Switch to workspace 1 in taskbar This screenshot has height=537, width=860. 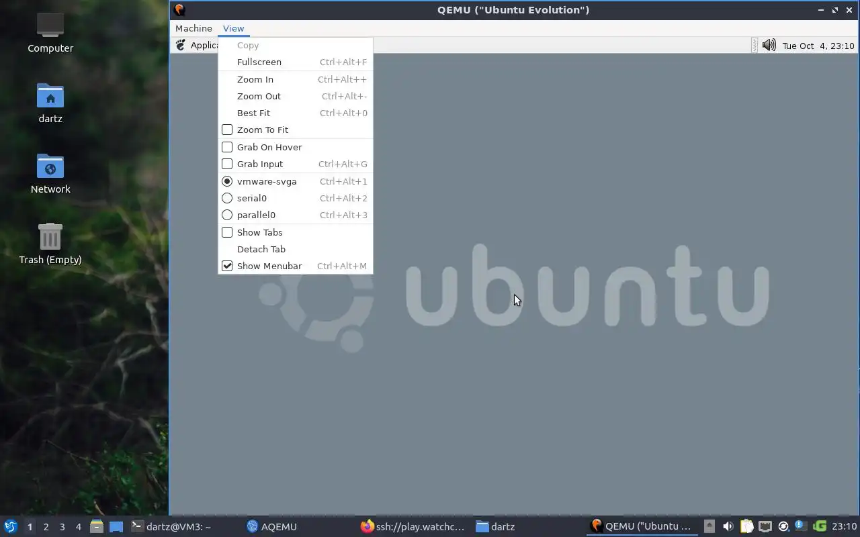tap(30, 527)
